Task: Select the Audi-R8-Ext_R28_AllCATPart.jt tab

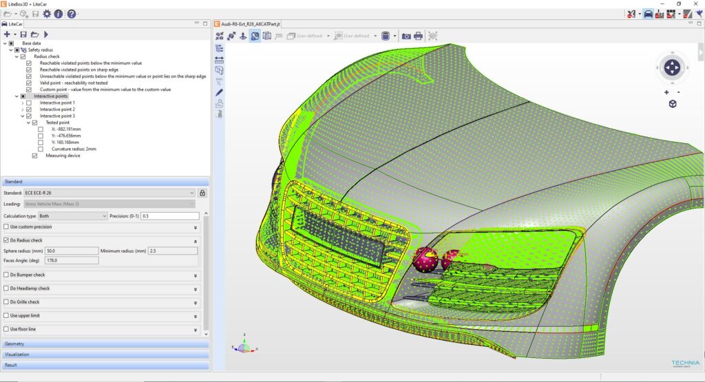Action: click(247, 24)
